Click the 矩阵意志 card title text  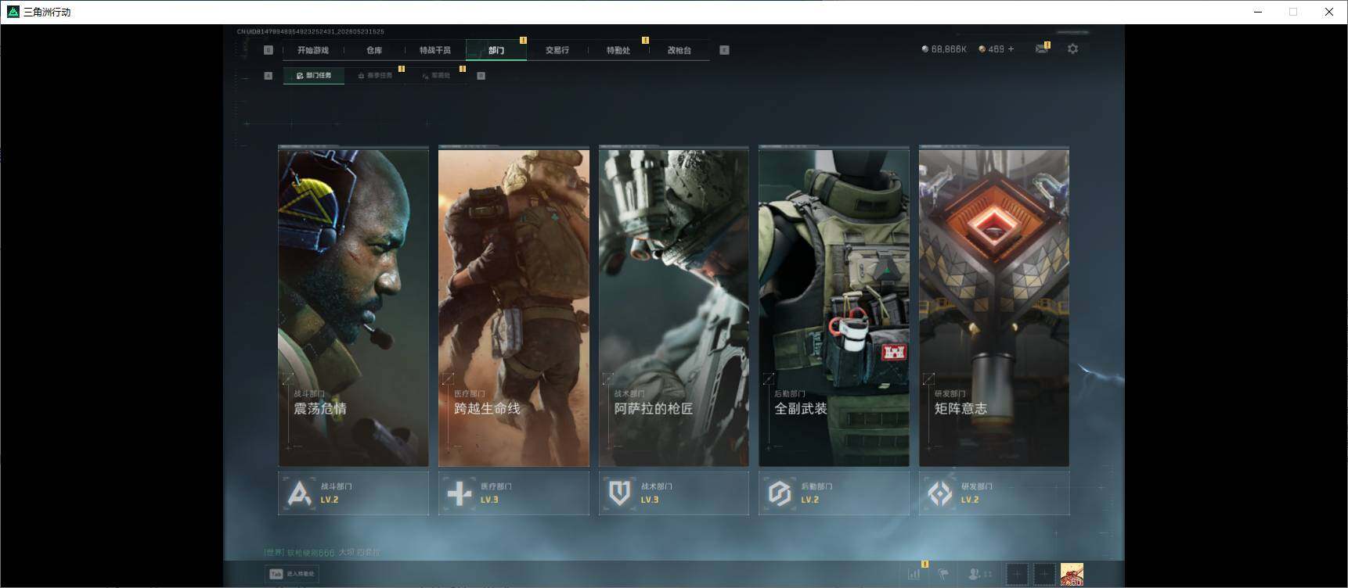pyautogui.click(x=961, y=408)
